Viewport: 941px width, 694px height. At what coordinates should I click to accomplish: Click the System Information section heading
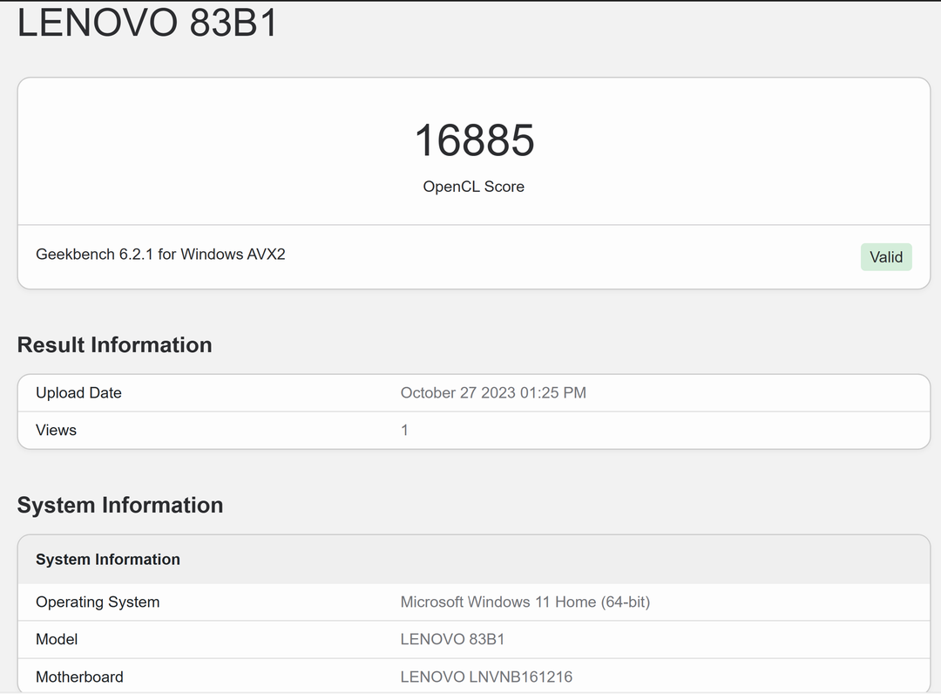coord(120,505)
